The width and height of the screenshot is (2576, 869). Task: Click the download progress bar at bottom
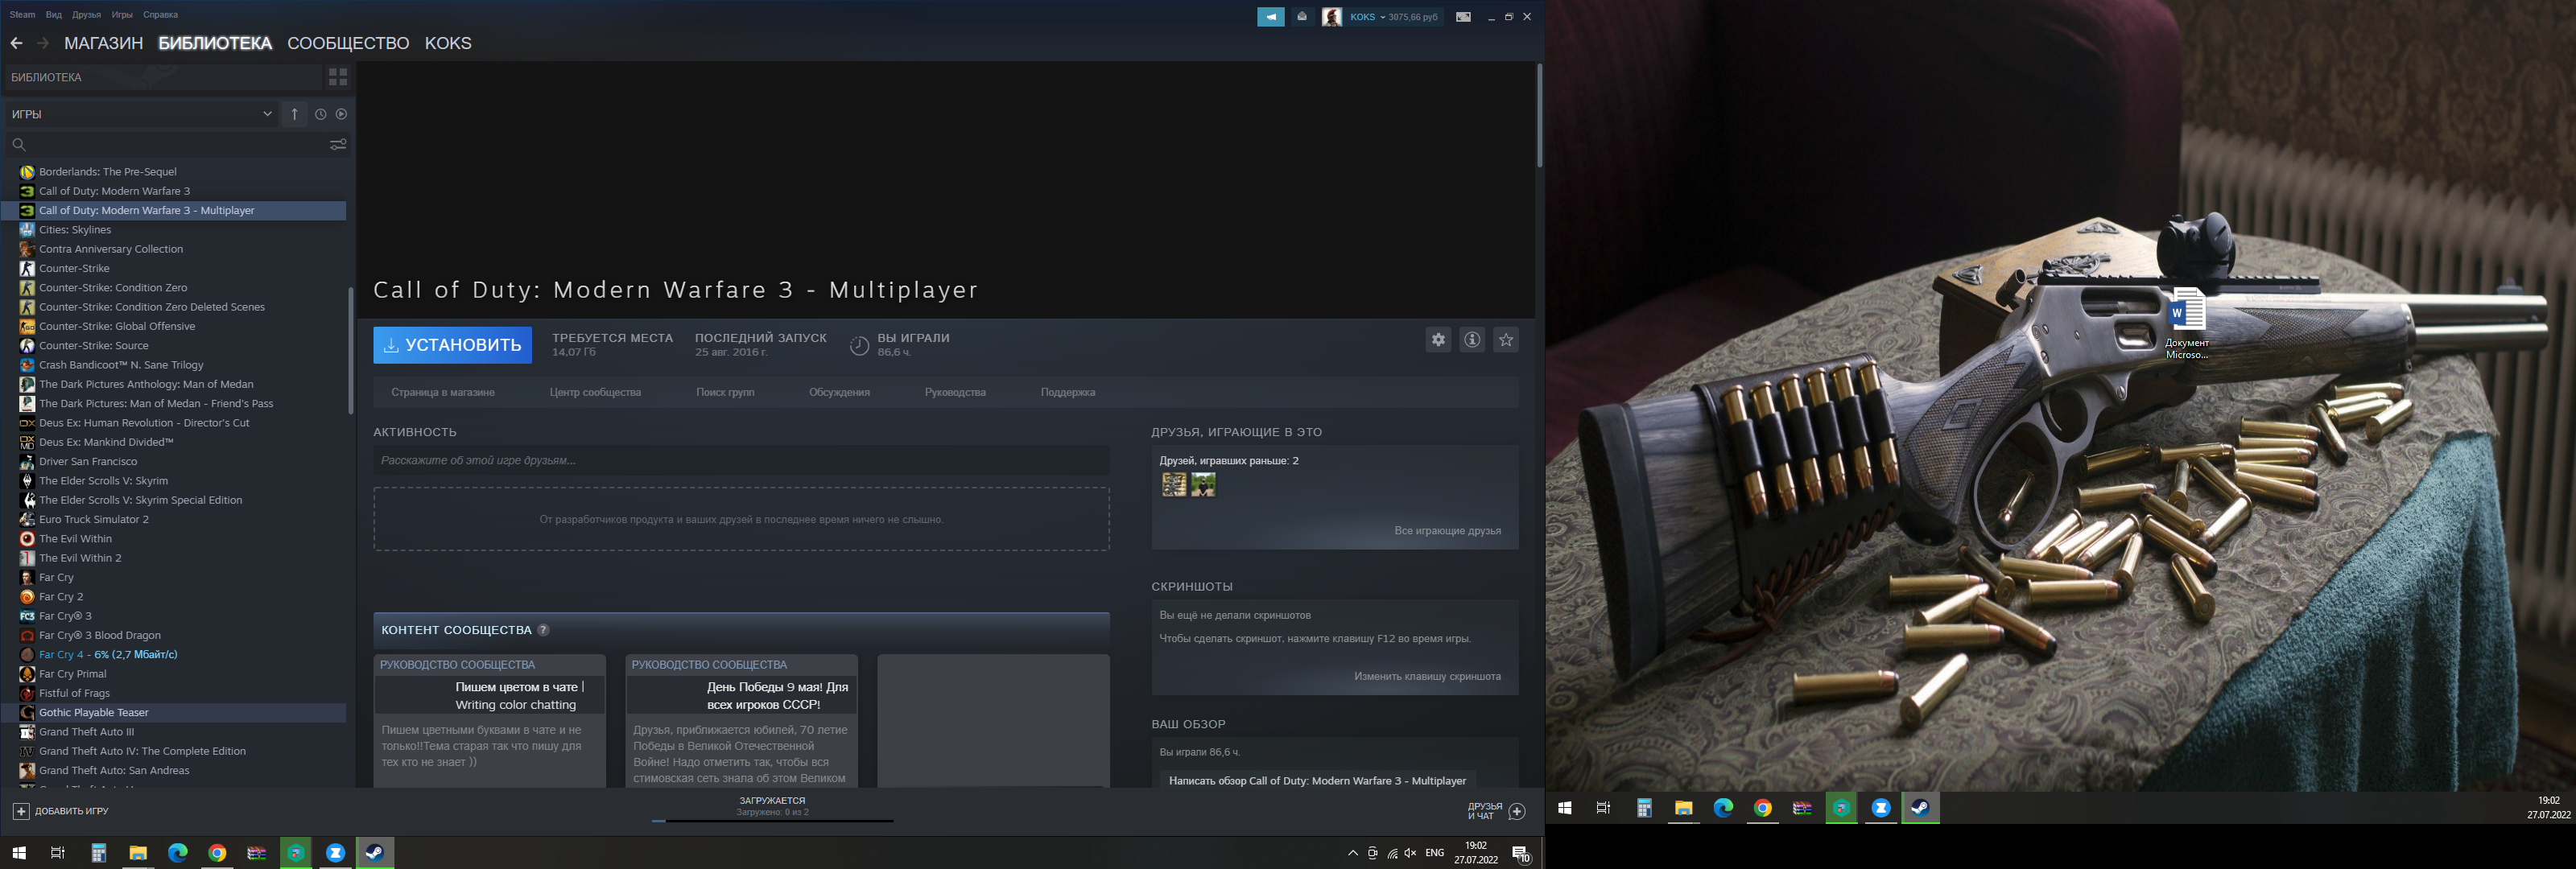(x=772, y=821)
